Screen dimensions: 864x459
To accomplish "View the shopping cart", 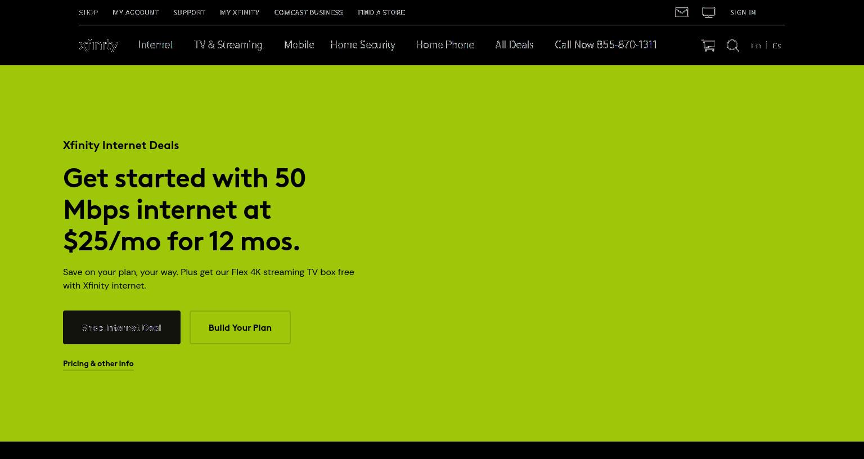I will point(708,46).
